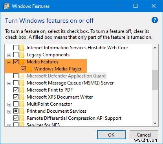Screen dimensions: 163x144
Task: Check the MultiPoint Connector checkbox
Action: [16, 104]
